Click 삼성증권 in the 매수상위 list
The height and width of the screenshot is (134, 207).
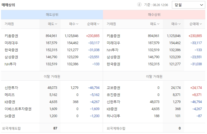pyautogui.click(x=113, y=57)
